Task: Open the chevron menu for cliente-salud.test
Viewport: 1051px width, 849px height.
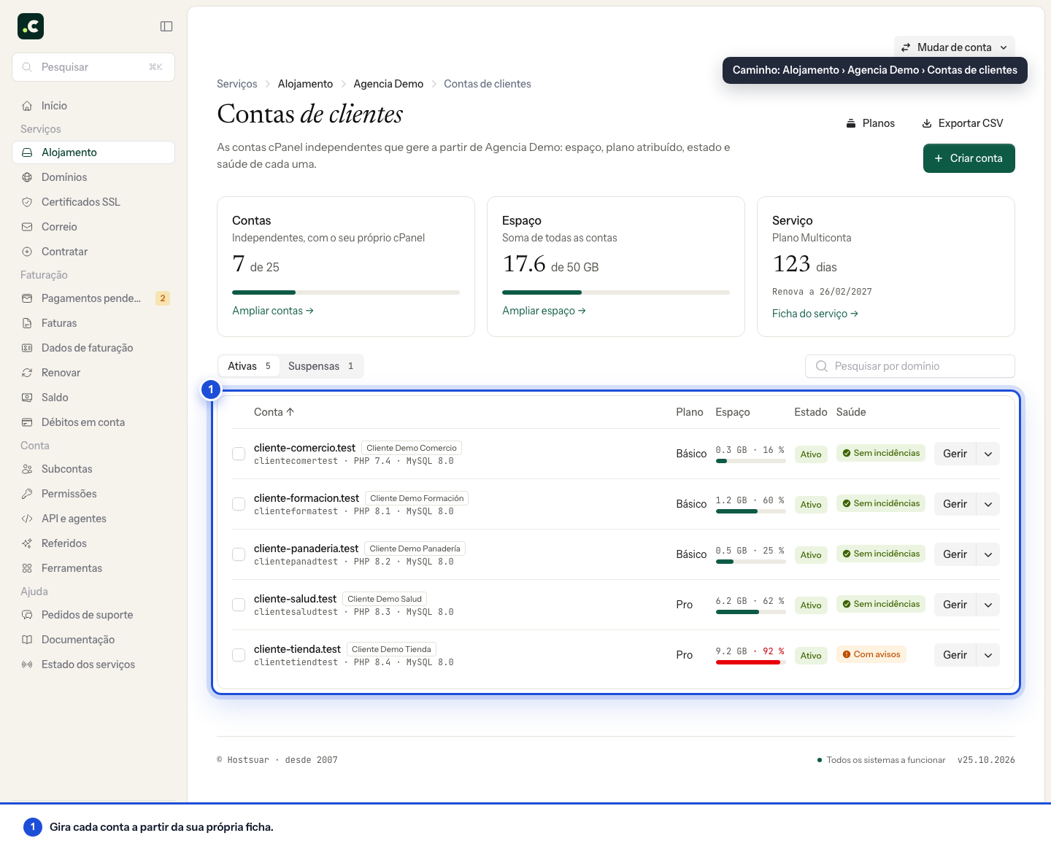Action: click(988, 605)
